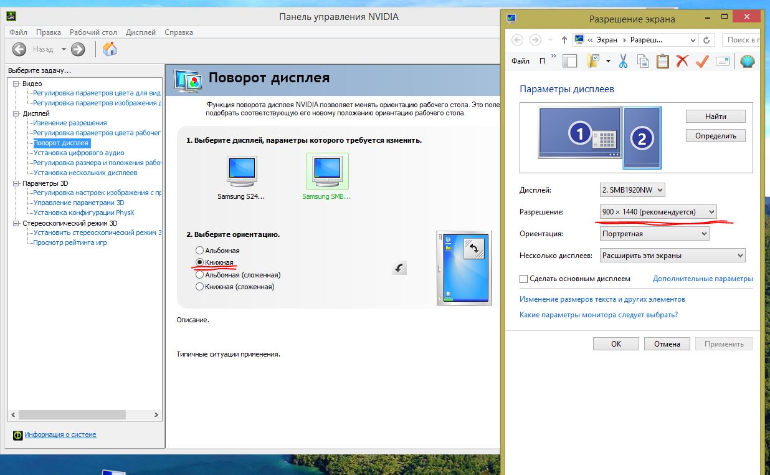The image size is (770, 475).
Task: Open the Справка menu
Action: point(179,32)
